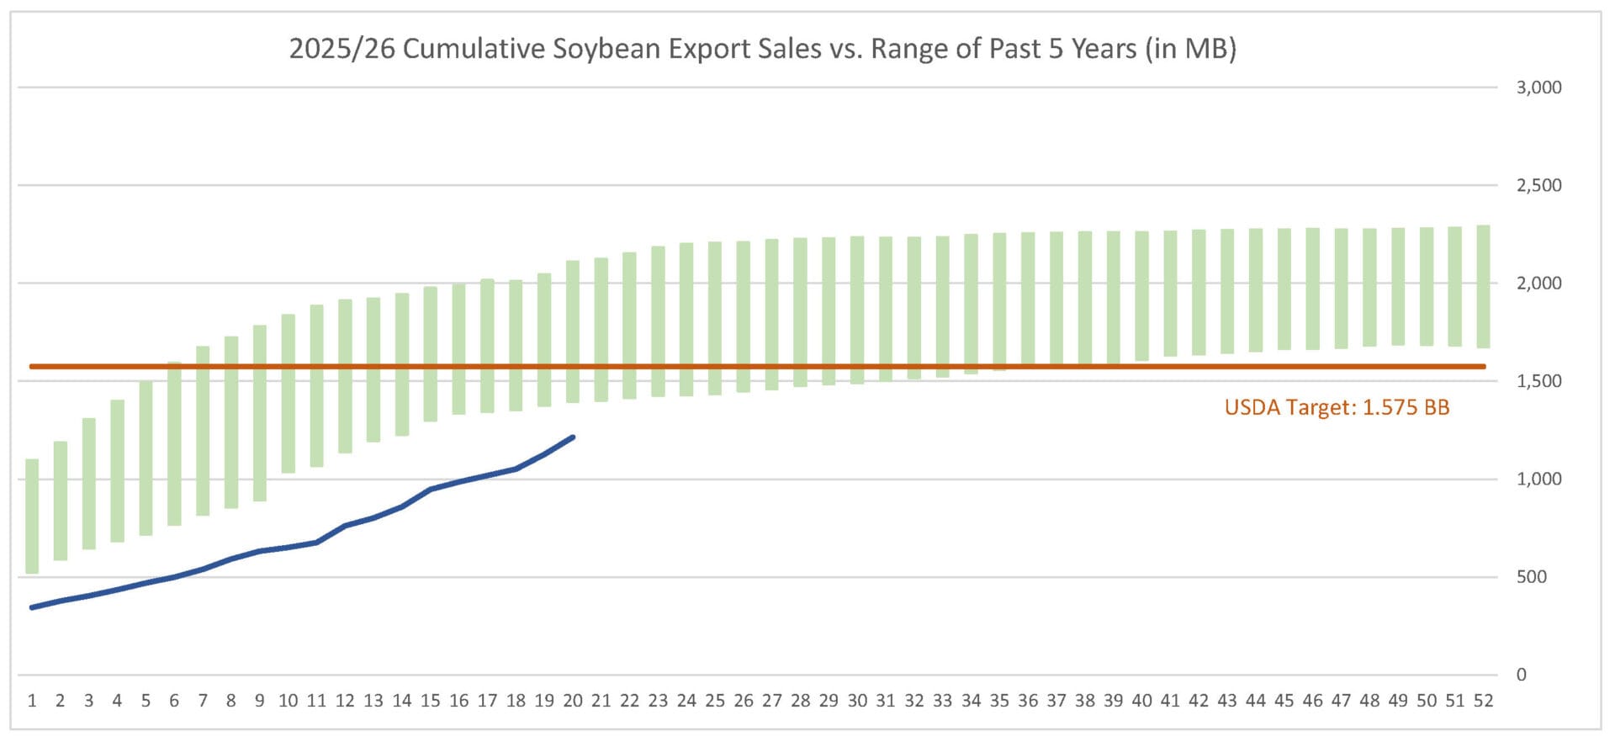
Task: Click the green range bar for week 10
Action: 288,393
